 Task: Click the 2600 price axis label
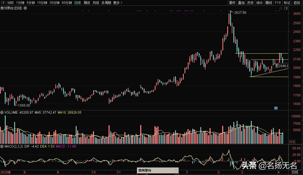pyautogui.click(x=297, y=14)
